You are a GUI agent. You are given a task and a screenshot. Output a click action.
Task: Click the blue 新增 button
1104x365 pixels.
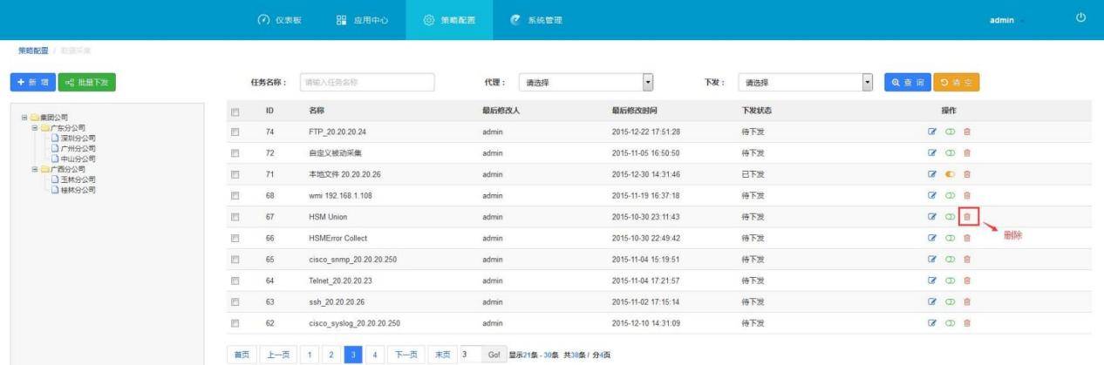pos(32,82)
